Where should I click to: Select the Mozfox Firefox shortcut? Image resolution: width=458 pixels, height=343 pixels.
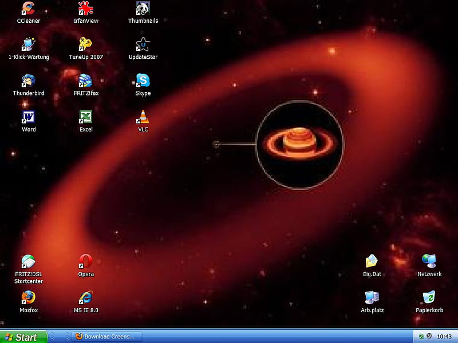28,297
